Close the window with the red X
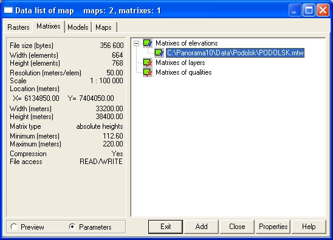This screenshot has height=240, width=333. 323,10
